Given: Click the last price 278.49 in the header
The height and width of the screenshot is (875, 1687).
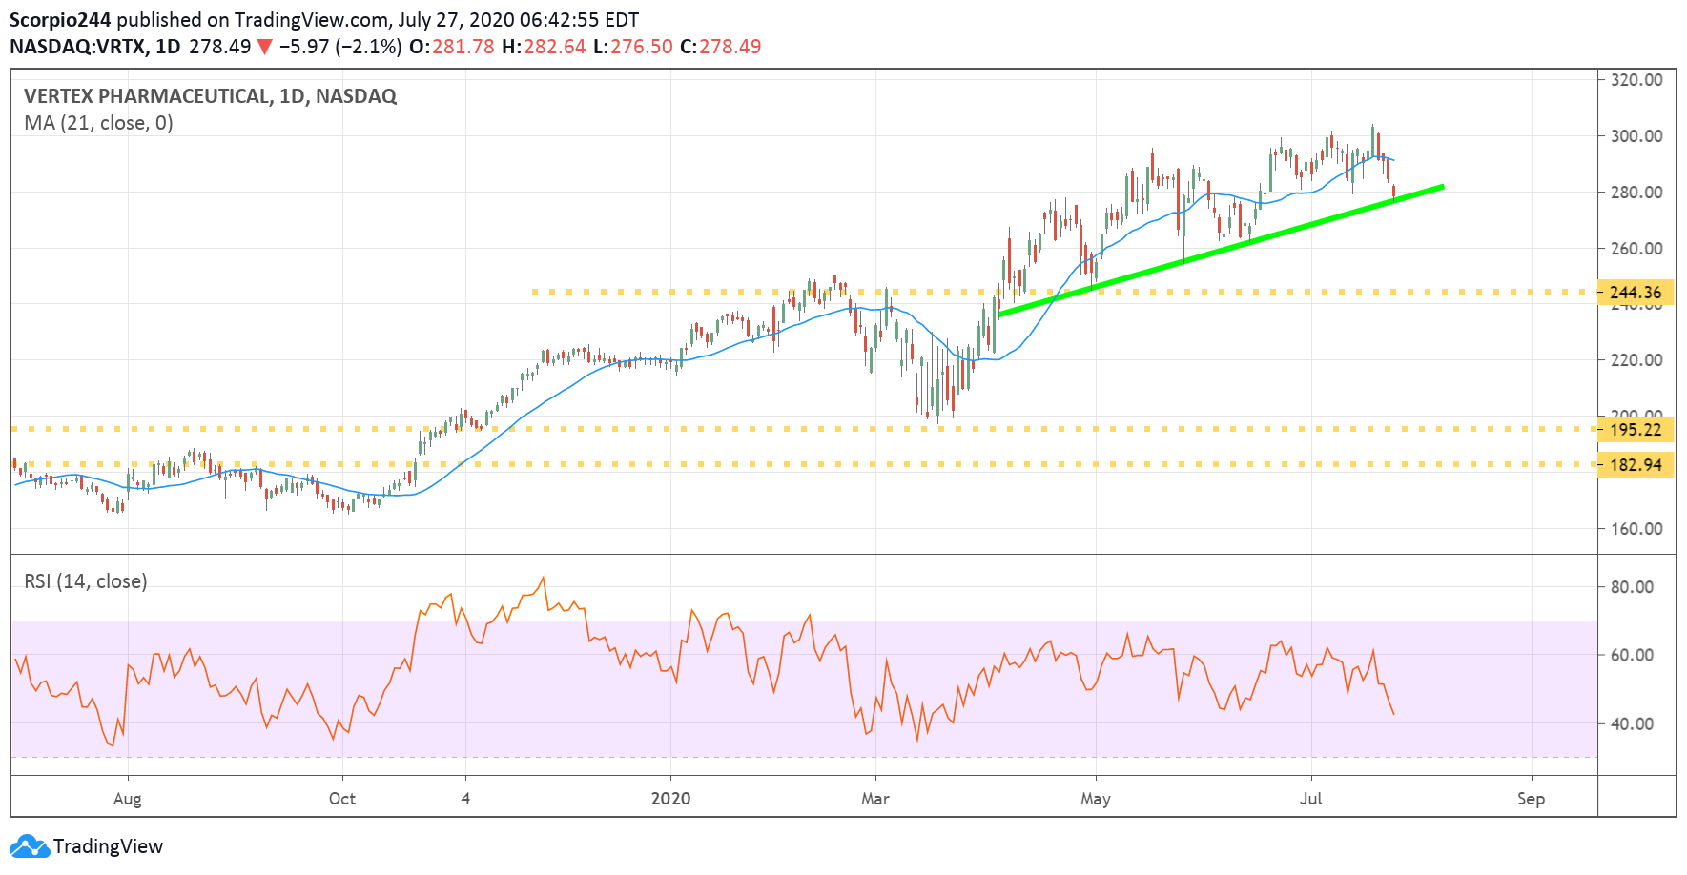Looking at the screenshot, I should pos(220,47).
